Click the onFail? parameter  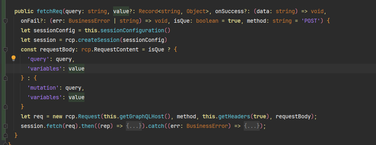[x=32, y=21]
